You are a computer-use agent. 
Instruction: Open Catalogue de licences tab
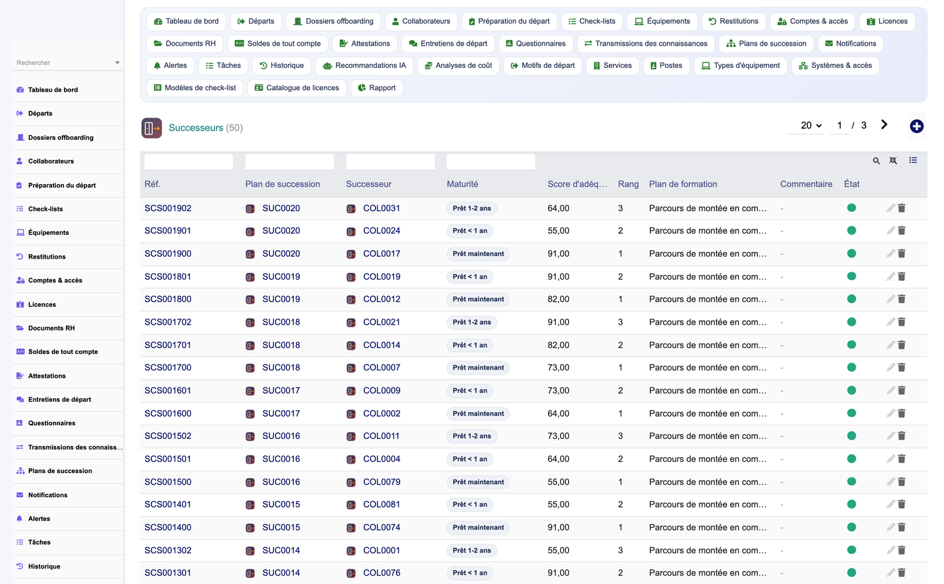pyautogui.click(x=297, y=88)
